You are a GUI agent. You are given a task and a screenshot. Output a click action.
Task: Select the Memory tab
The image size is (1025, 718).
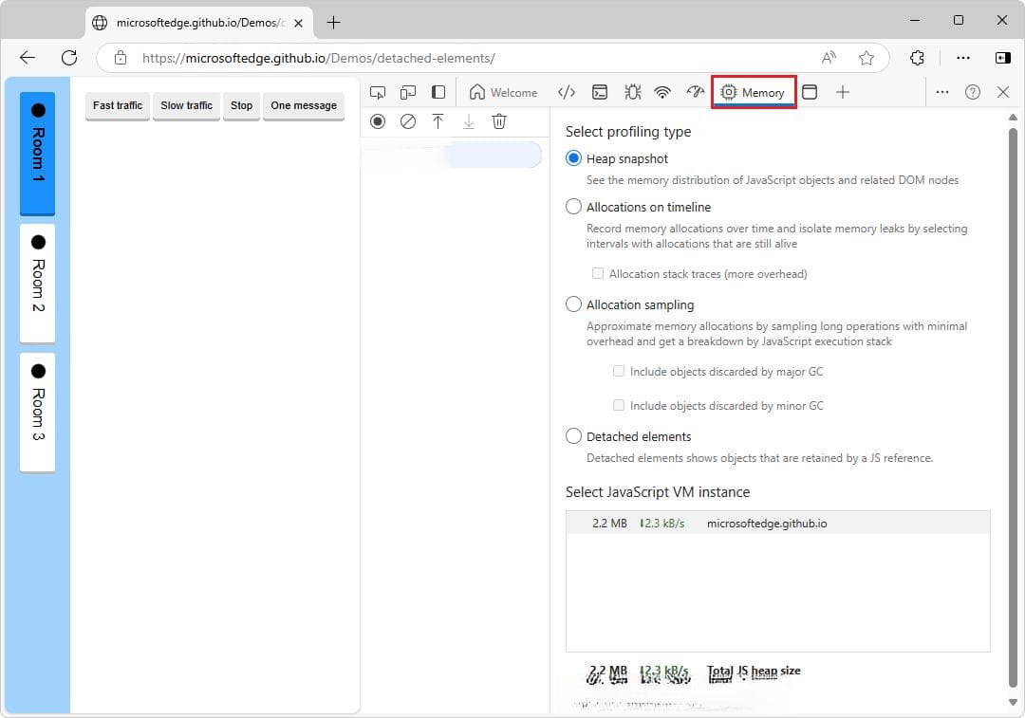[x=753, y=92]
